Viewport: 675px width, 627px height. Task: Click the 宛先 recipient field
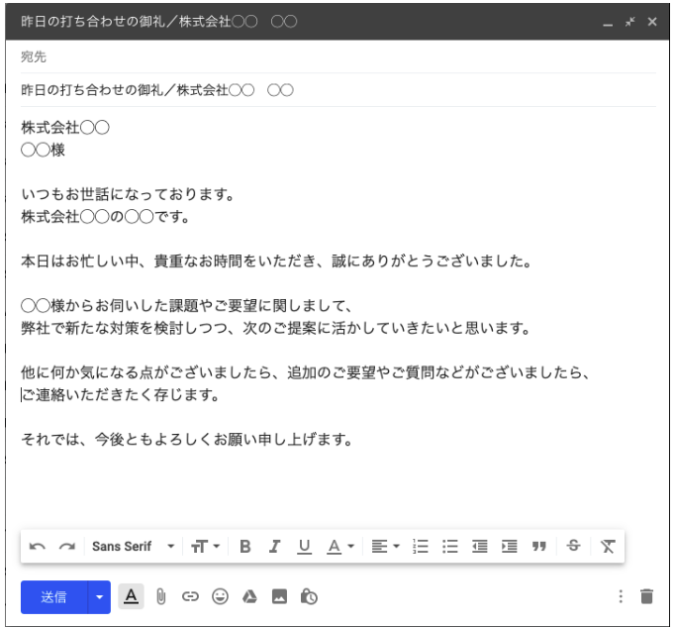[337, 57]
